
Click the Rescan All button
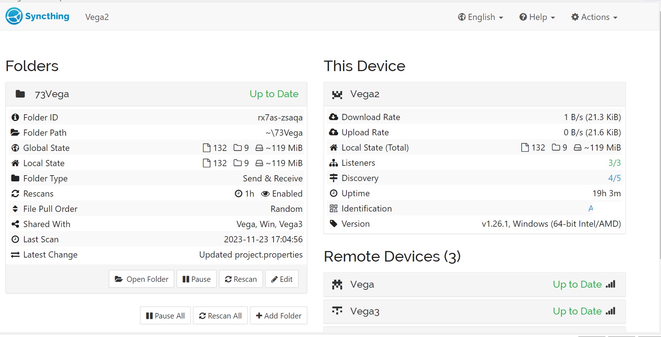click(x=220, y=316)
